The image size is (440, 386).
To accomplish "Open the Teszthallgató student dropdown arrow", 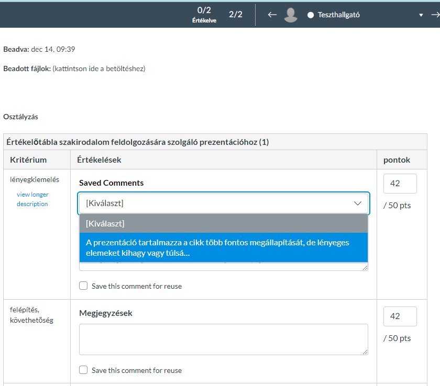I will click(x=421, y=15).
